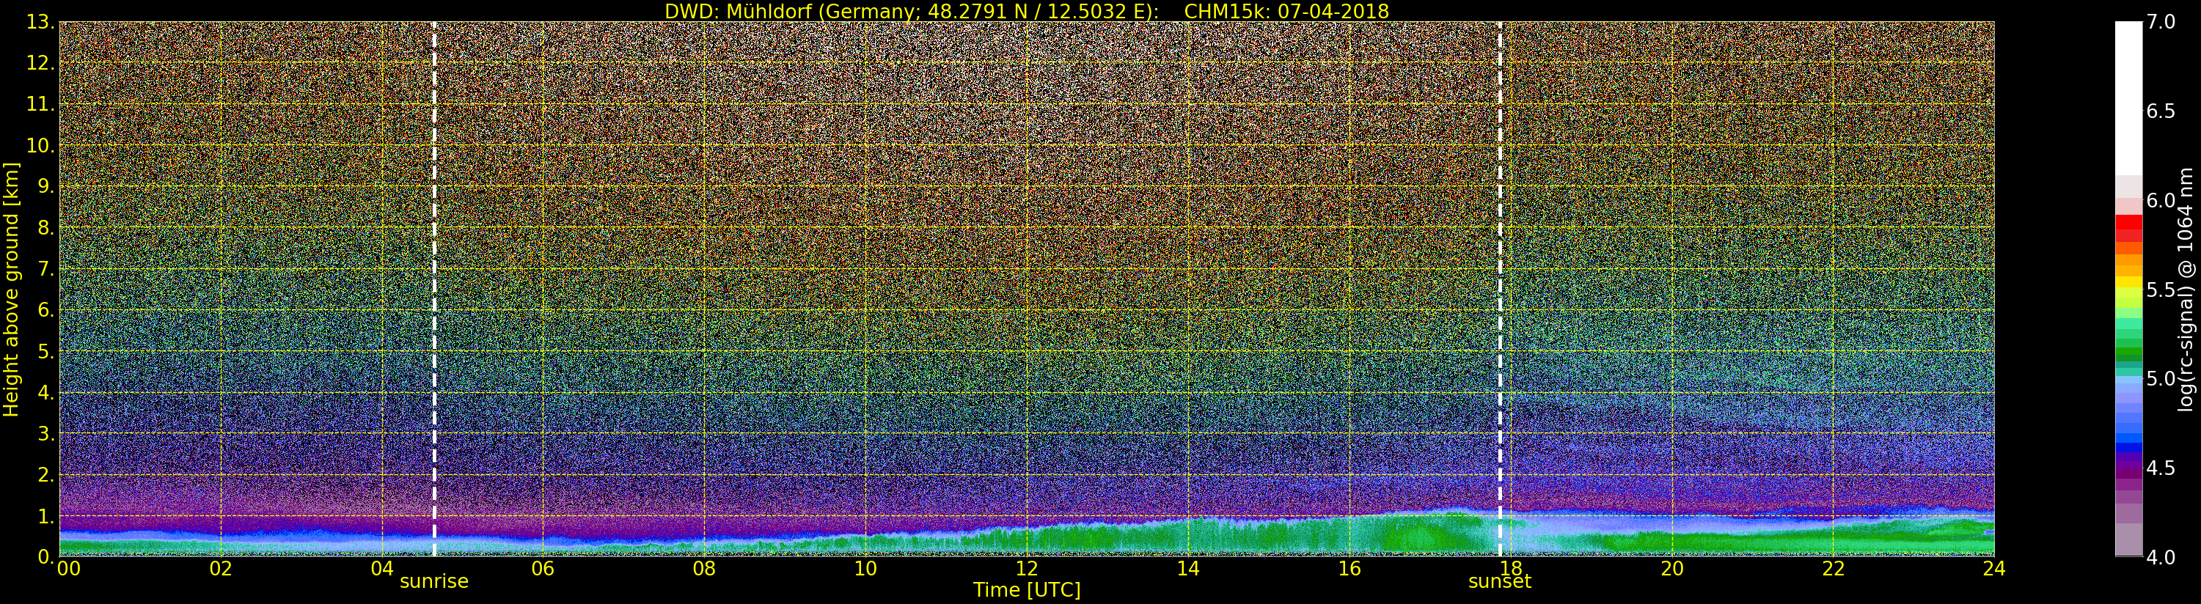
Task: Click the time axis tick '16'
Action: (x=1349, y=568)
